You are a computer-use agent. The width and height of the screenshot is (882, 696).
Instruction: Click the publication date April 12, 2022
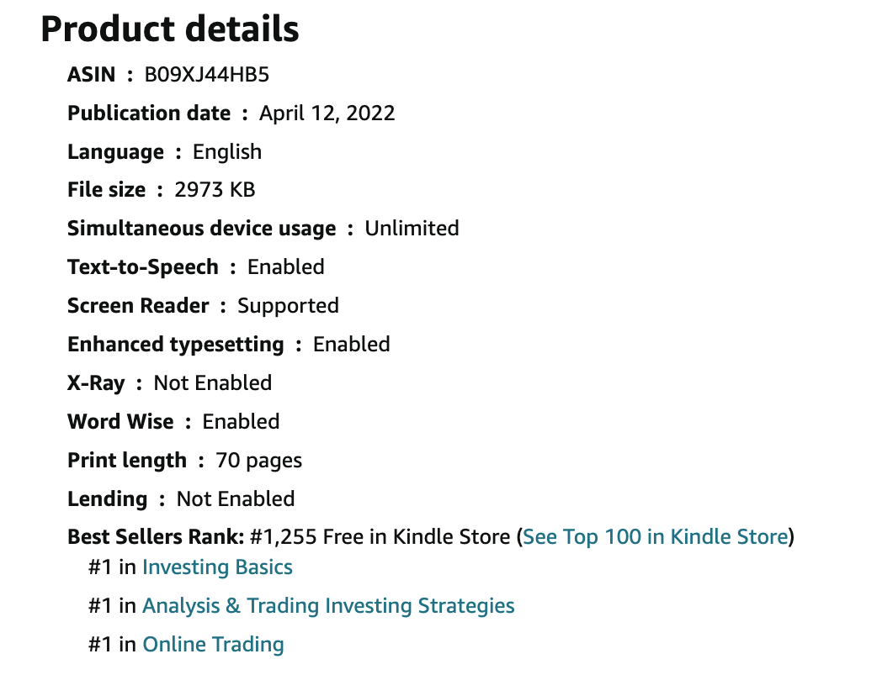(327, 113)
